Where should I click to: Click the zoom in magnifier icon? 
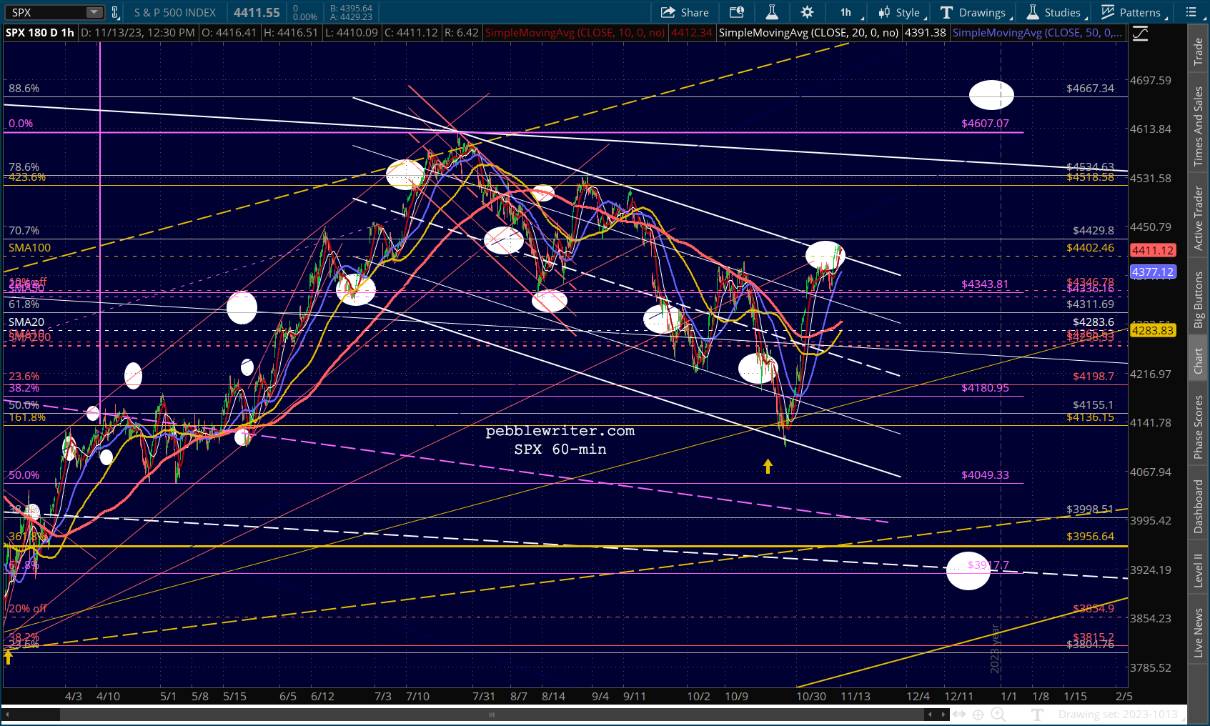pos(998,714)
